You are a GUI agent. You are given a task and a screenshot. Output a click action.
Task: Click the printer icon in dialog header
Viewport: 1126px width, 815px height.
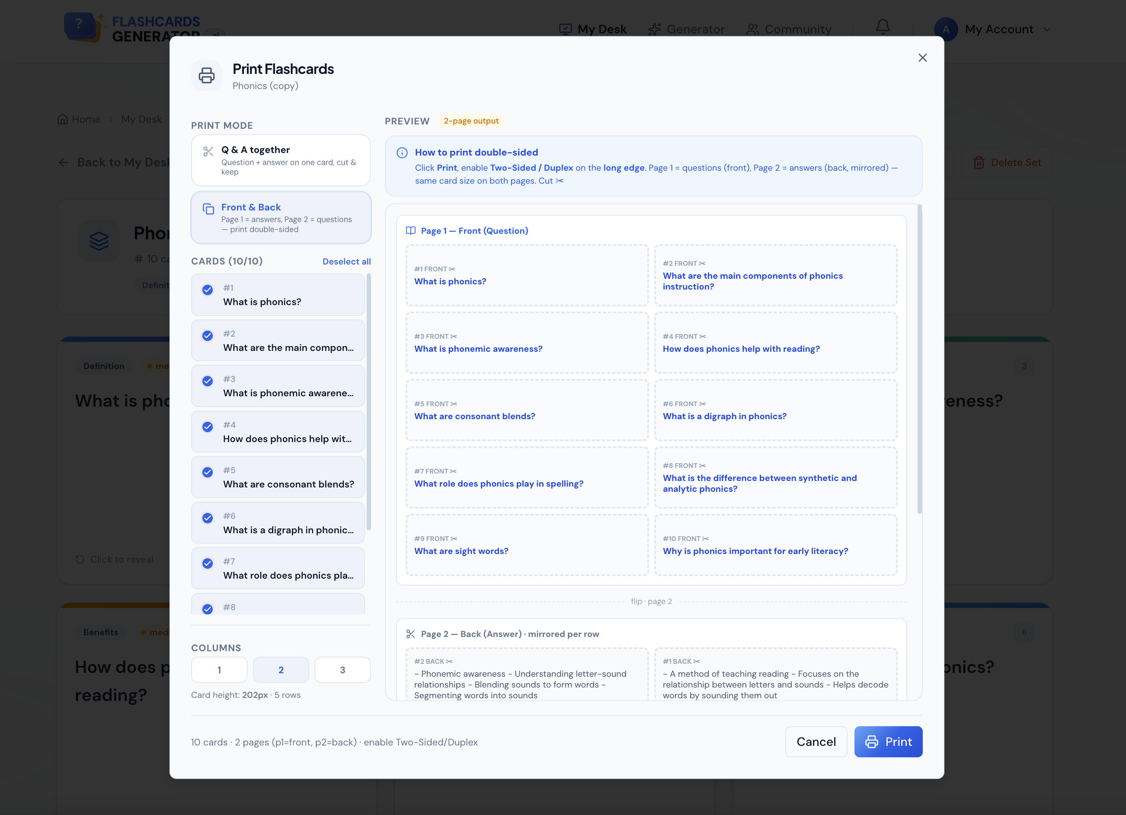[x=207, y=75]
